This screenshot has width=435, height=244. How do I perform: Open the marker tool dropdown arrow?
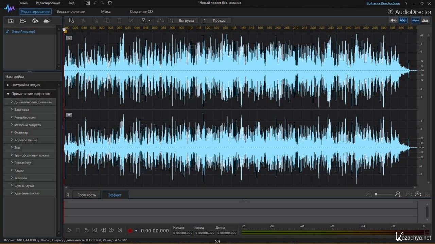coord(149,20)
